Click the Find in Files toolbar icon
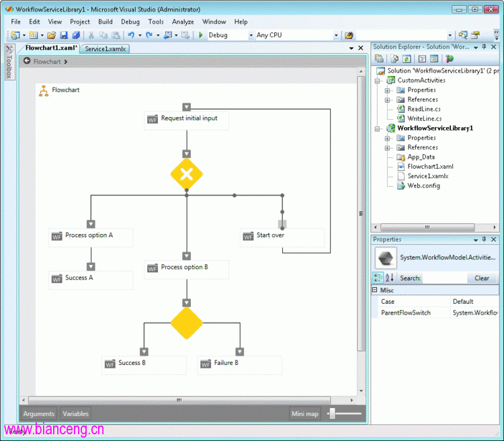The height and width of the screenshot is (441, 504). click(x=349, y=35)
